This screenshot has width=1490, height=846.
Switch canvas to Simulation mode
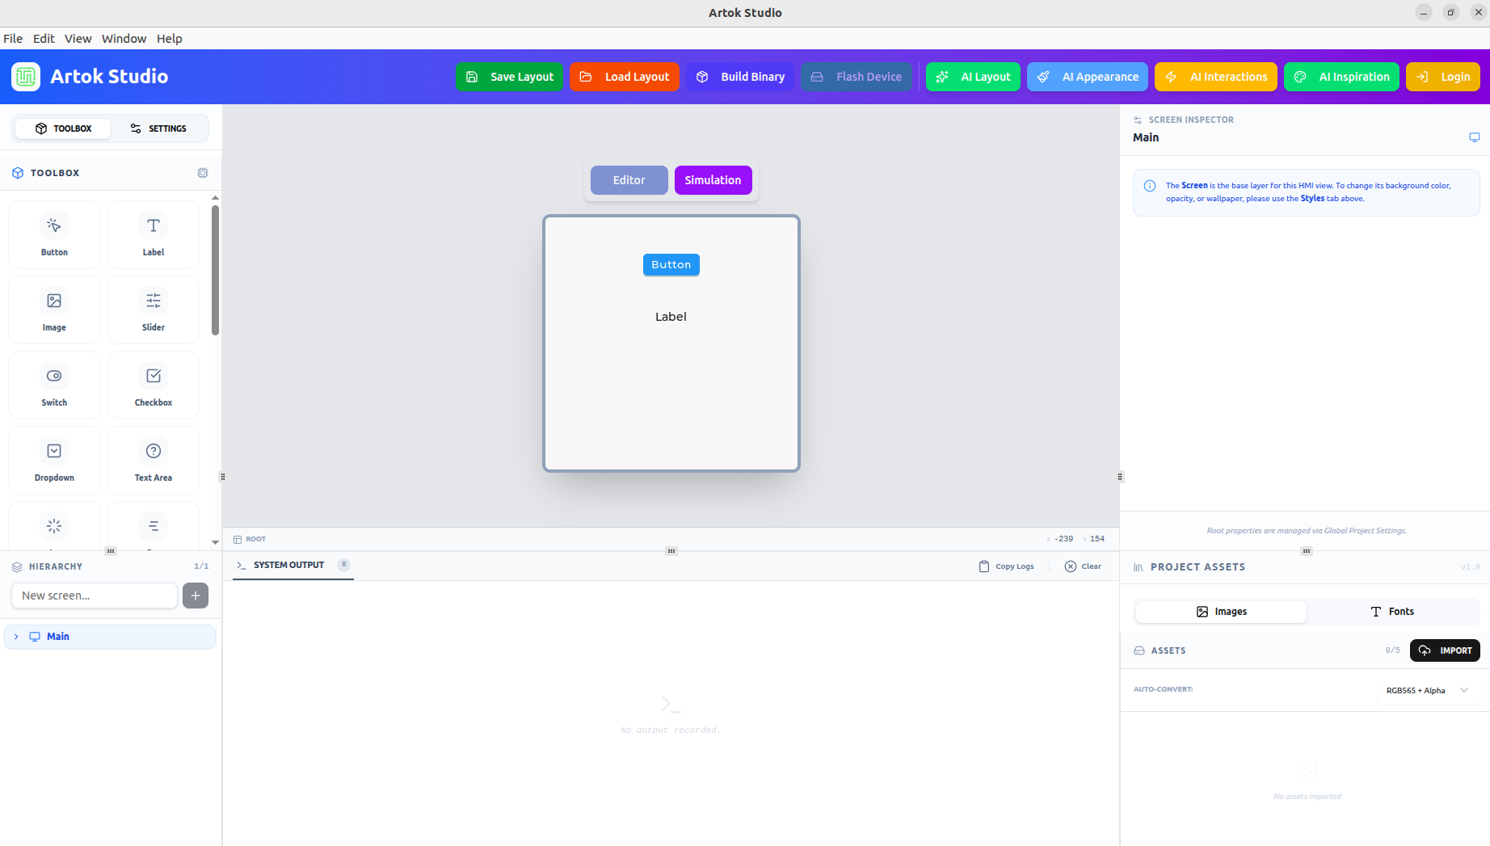[713, 179]
